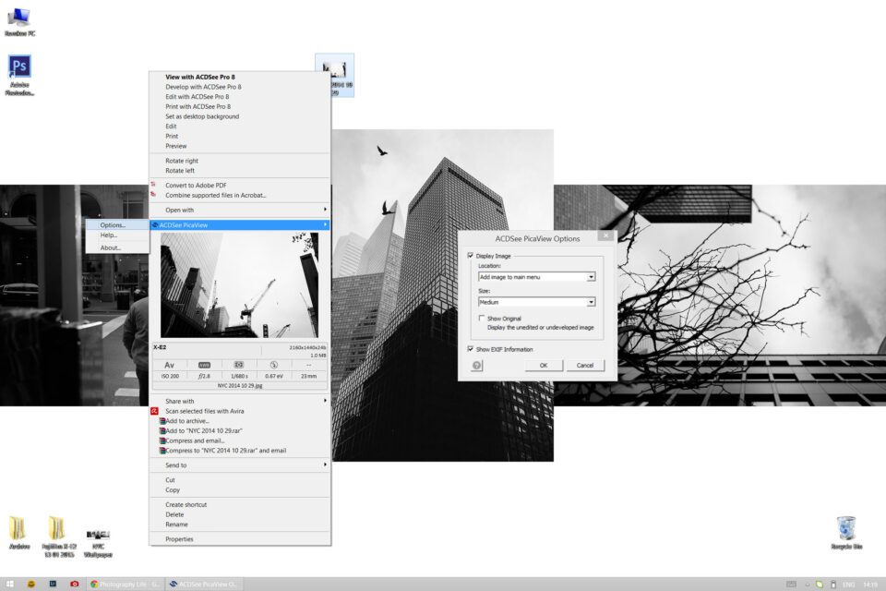
Task: Select Options in the PicaView submenu
Action: [117, 225]
